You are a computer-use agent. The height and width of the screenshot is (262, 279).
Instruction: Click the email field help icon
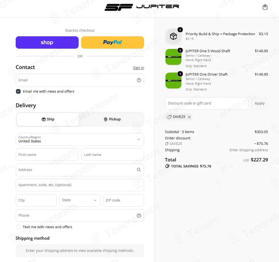(139, 80)
